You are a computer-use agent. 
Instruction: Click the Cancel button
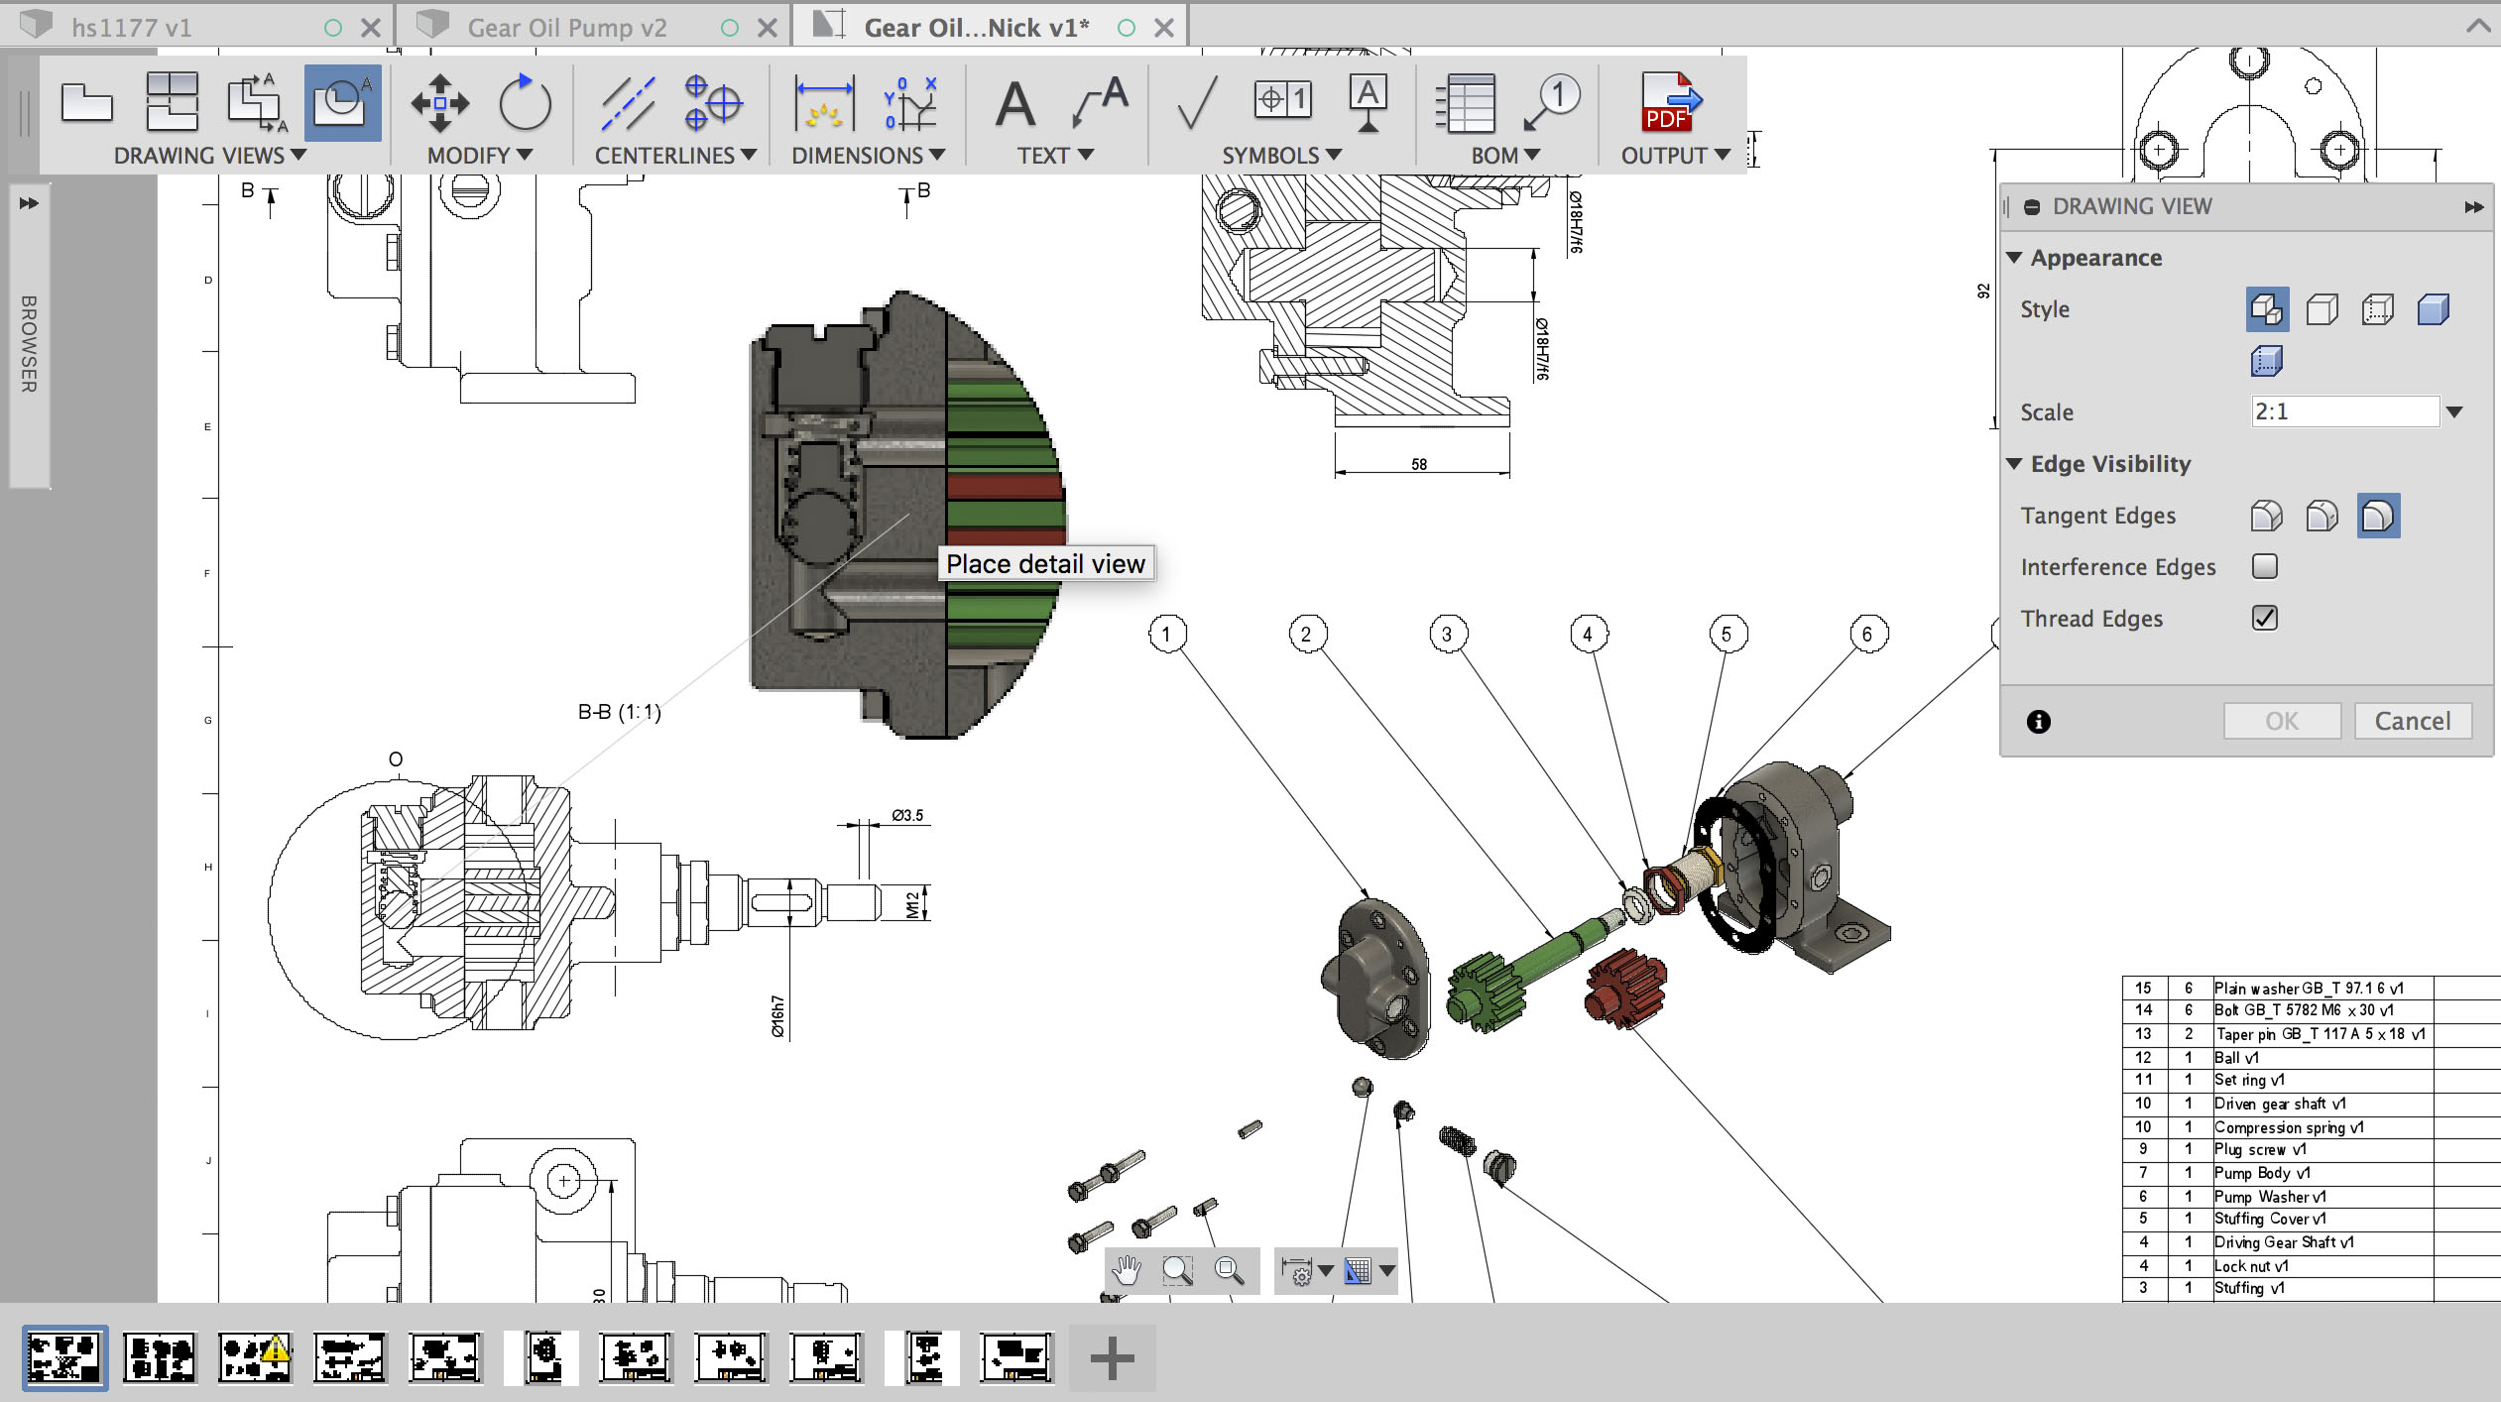[2412, 721]
